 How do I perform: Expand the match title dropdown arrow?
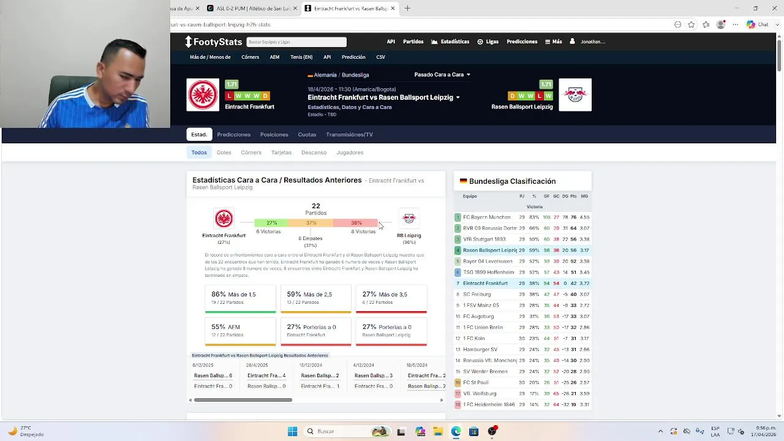(x=458, y=97)
